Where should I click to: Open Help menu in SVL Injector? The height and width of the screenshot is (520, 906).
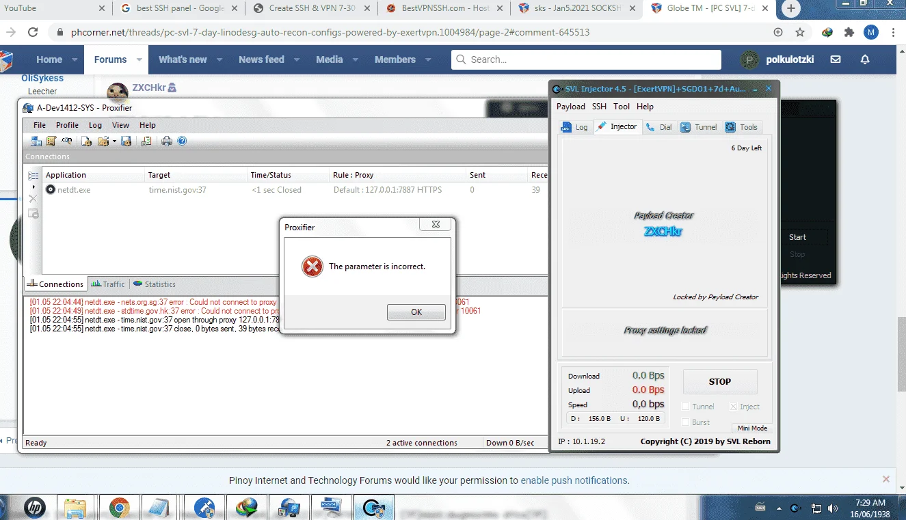click(x=645, y=107)
